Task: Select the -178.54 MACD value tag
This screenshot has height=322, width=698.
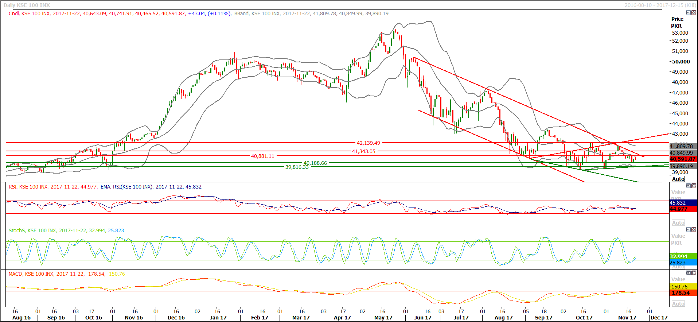Action: click(x=683, y=293)
